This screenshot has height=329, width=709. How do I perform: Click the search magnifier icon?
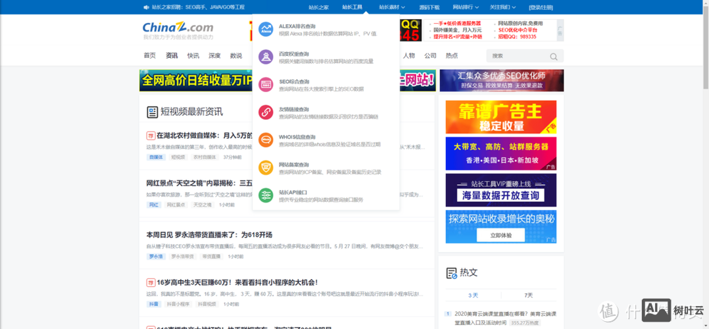tap(554, 57)
